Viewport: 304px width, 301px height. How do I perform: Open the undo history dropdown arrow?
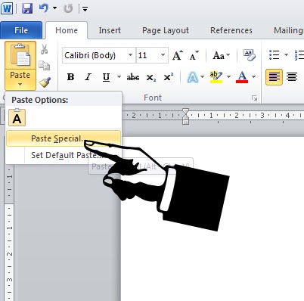tap(54, 8)
